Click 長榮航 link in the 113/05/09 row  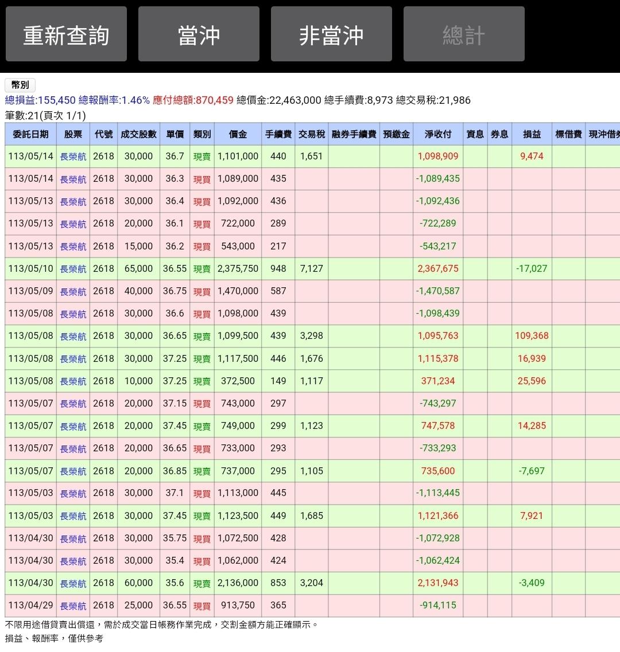coord(73,291)
